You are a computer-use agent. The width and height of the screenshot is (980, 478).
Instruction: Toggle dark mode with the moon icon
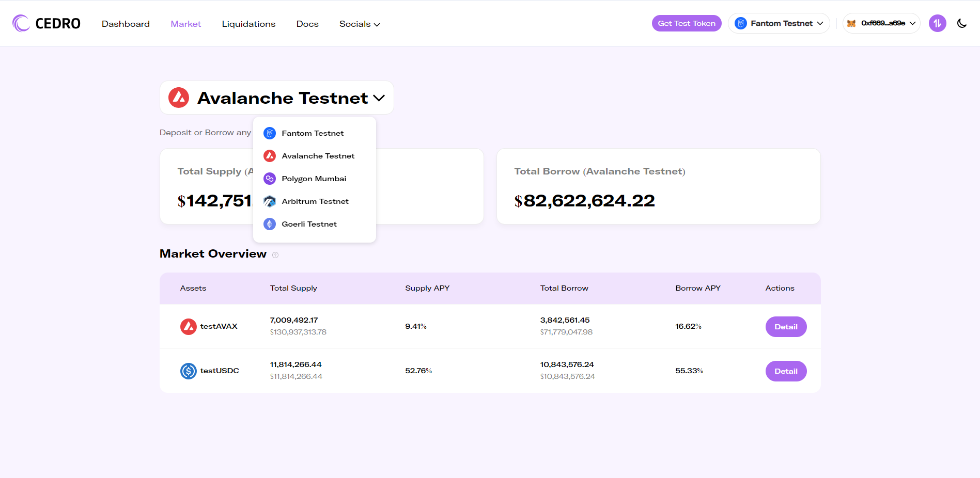(962, 23)
